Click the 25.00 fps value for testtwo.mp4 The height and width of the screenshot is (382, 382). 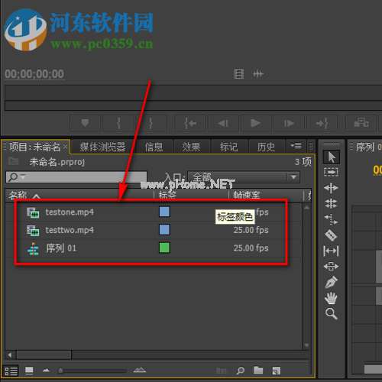(x=251, y=230)
